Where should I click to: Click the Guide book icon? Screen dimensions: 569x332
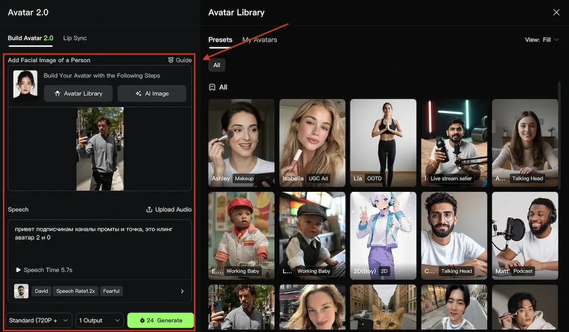tap(171, 60)
